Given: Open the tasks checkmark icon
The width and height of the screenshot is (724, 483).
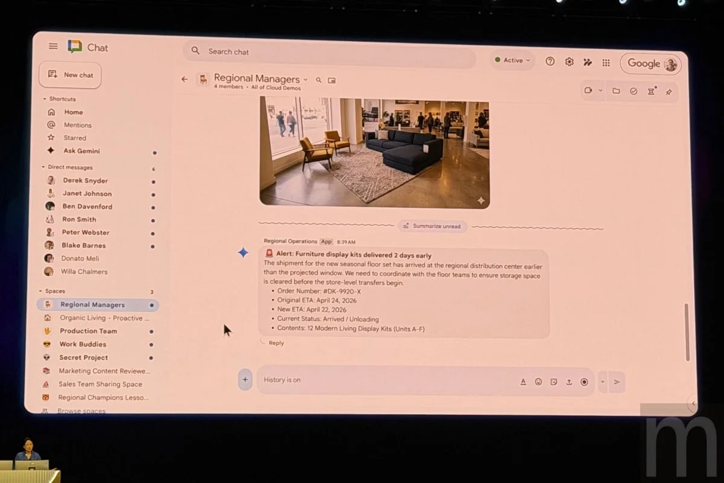Looking at the screenshot, I should pyautogui.click(x=634, y=91).
